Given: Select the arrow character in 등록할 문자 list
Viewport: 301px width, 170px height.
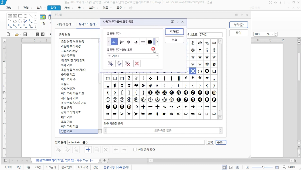Looking at the screenshot, I should tap(136, 42).
